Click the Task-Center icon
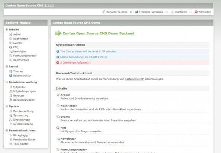Viewport: 221px width, 153px height. 11,144
